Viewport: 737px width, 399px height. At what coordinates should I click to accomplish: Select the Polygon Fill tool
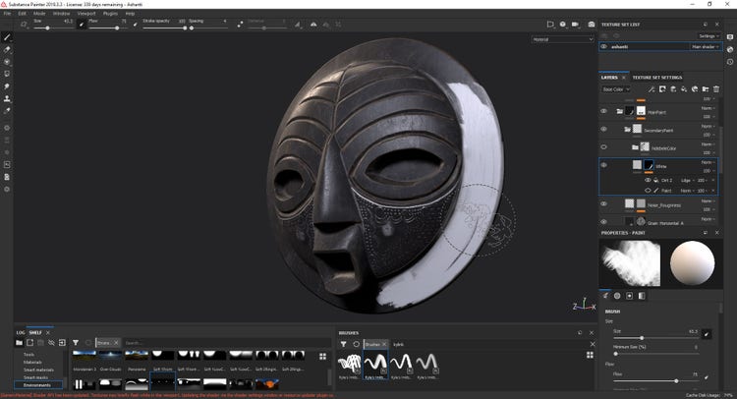(x=8, y=73)
